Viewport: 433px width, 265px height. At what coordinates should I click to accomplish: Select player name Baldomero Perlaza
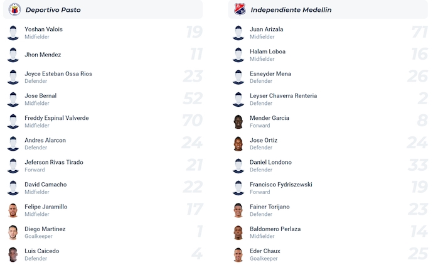275,229
